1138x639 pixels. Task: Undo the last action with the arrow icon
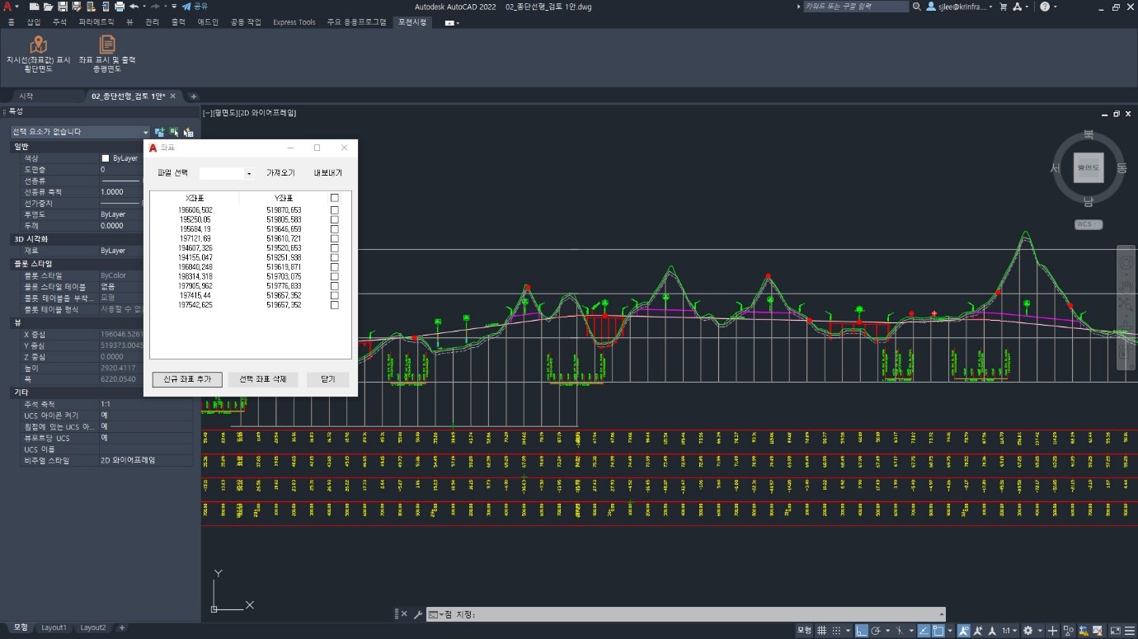click(134, 7)
